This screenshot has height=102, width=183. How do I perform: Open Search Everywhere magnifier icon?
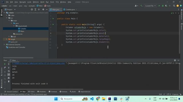tap(174, 6)
